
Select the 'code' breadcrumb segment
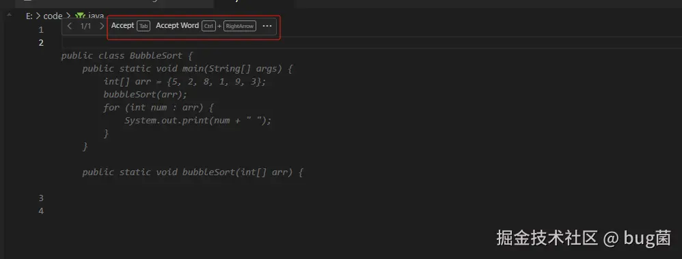(53, 16)
